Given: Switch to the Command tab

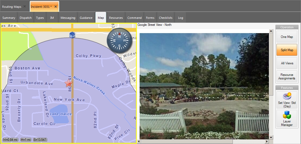Looking at the screenshot, I should click(x=134, y=18).
